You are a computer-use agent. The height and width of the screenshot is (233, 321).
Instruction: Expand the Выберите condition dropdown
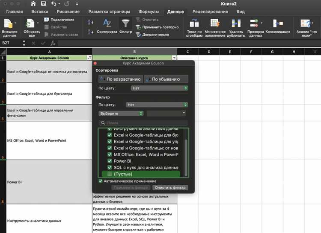121,114
